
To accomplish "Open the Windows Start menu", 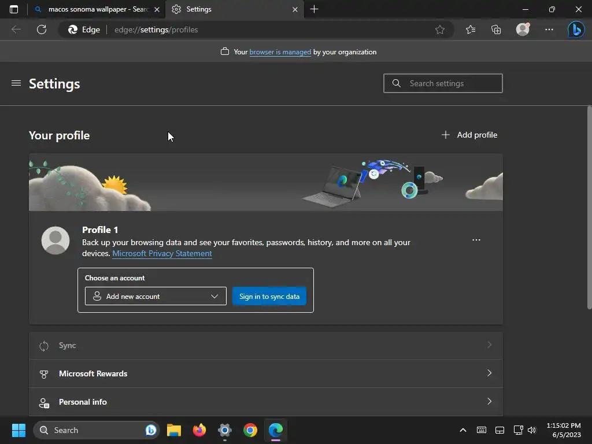I will click(18, 430).
